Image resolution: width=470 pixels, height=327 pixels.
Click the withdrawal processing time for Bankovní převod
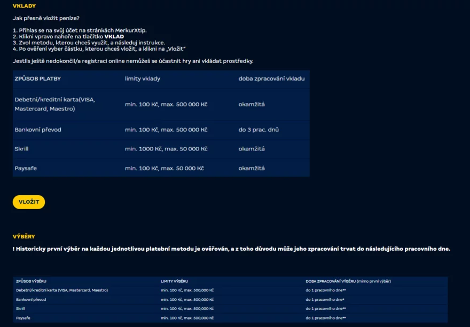[x=325, y=299]
